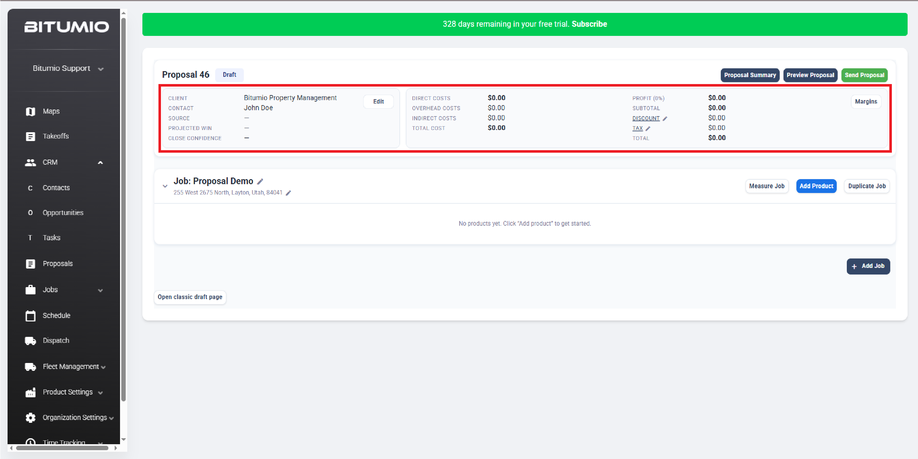Go to Takeoffs page

(x=55, y=136)
